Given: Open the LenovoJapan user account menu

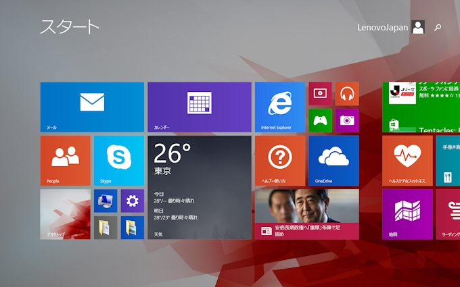Looking at the screenshot, I should click(391, 27).
